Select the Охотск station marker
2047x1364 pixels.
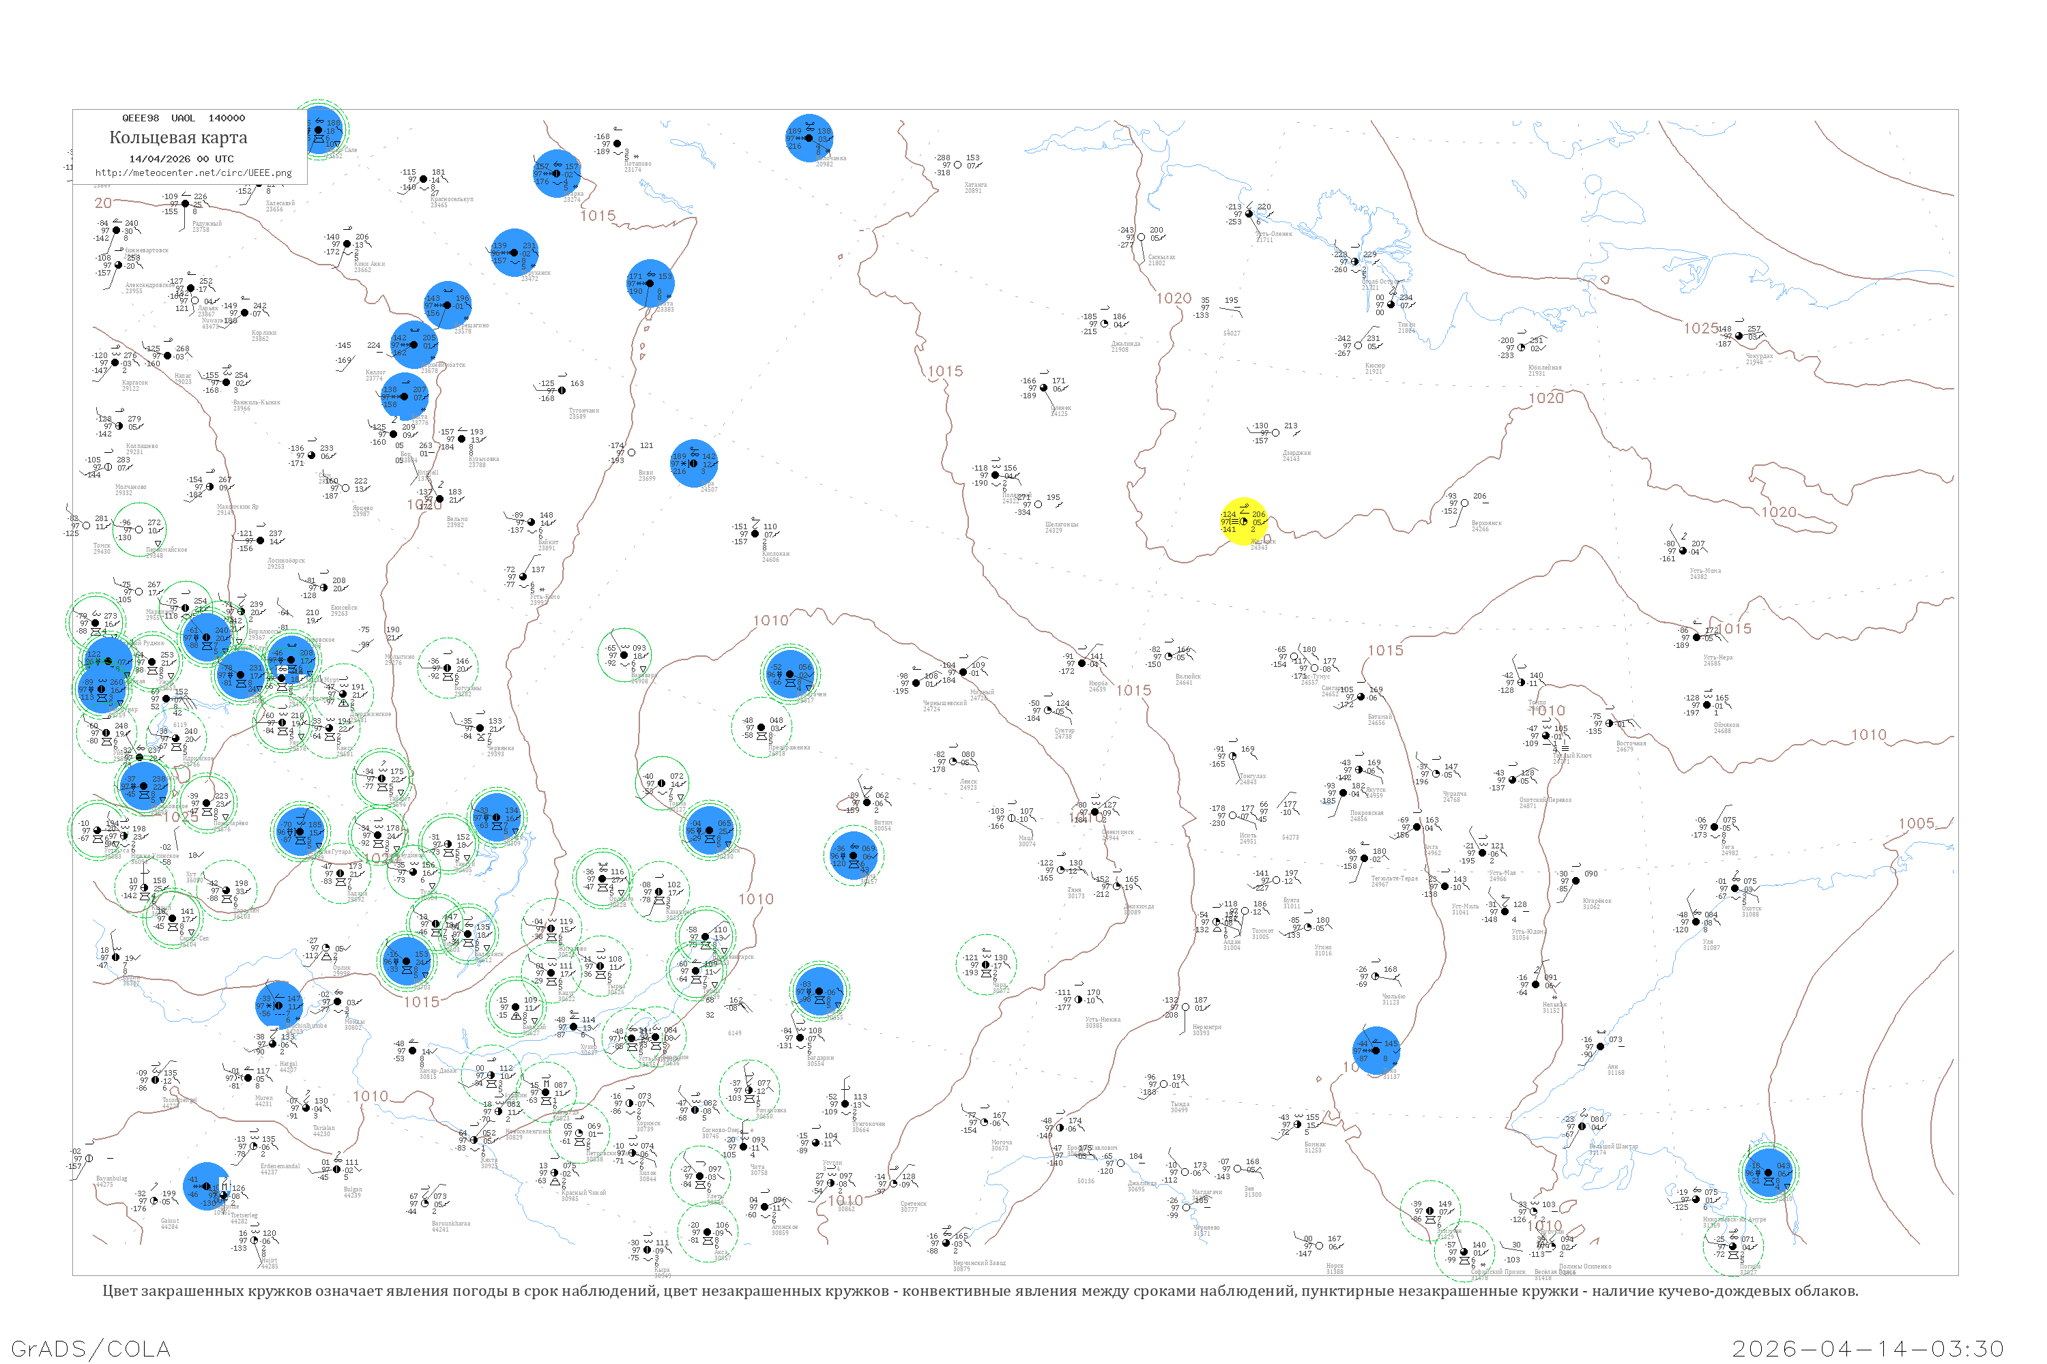coord(1734,889)
